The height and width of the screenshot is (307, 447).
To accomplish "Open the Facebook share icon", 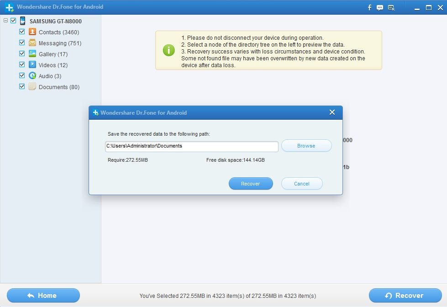I will [369, 7].
